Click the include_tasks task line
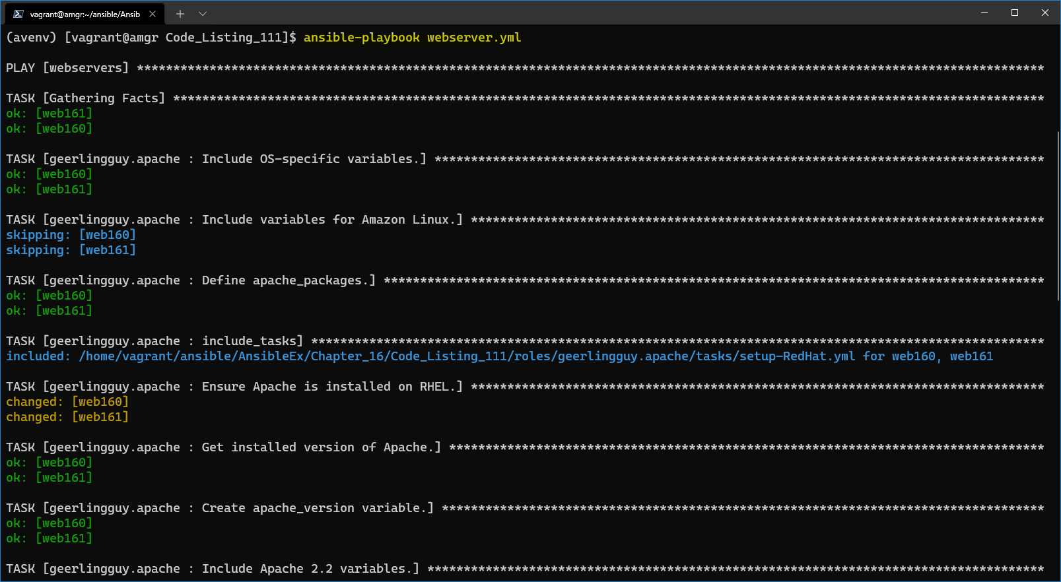This screenshot has height=582, width=1061. click(x=525, y=341)
